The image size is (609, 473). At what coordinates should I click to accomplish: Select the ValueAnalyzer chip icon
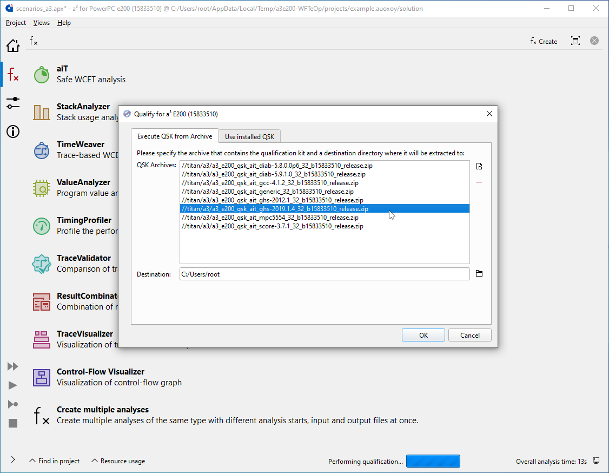click(42, 188)
